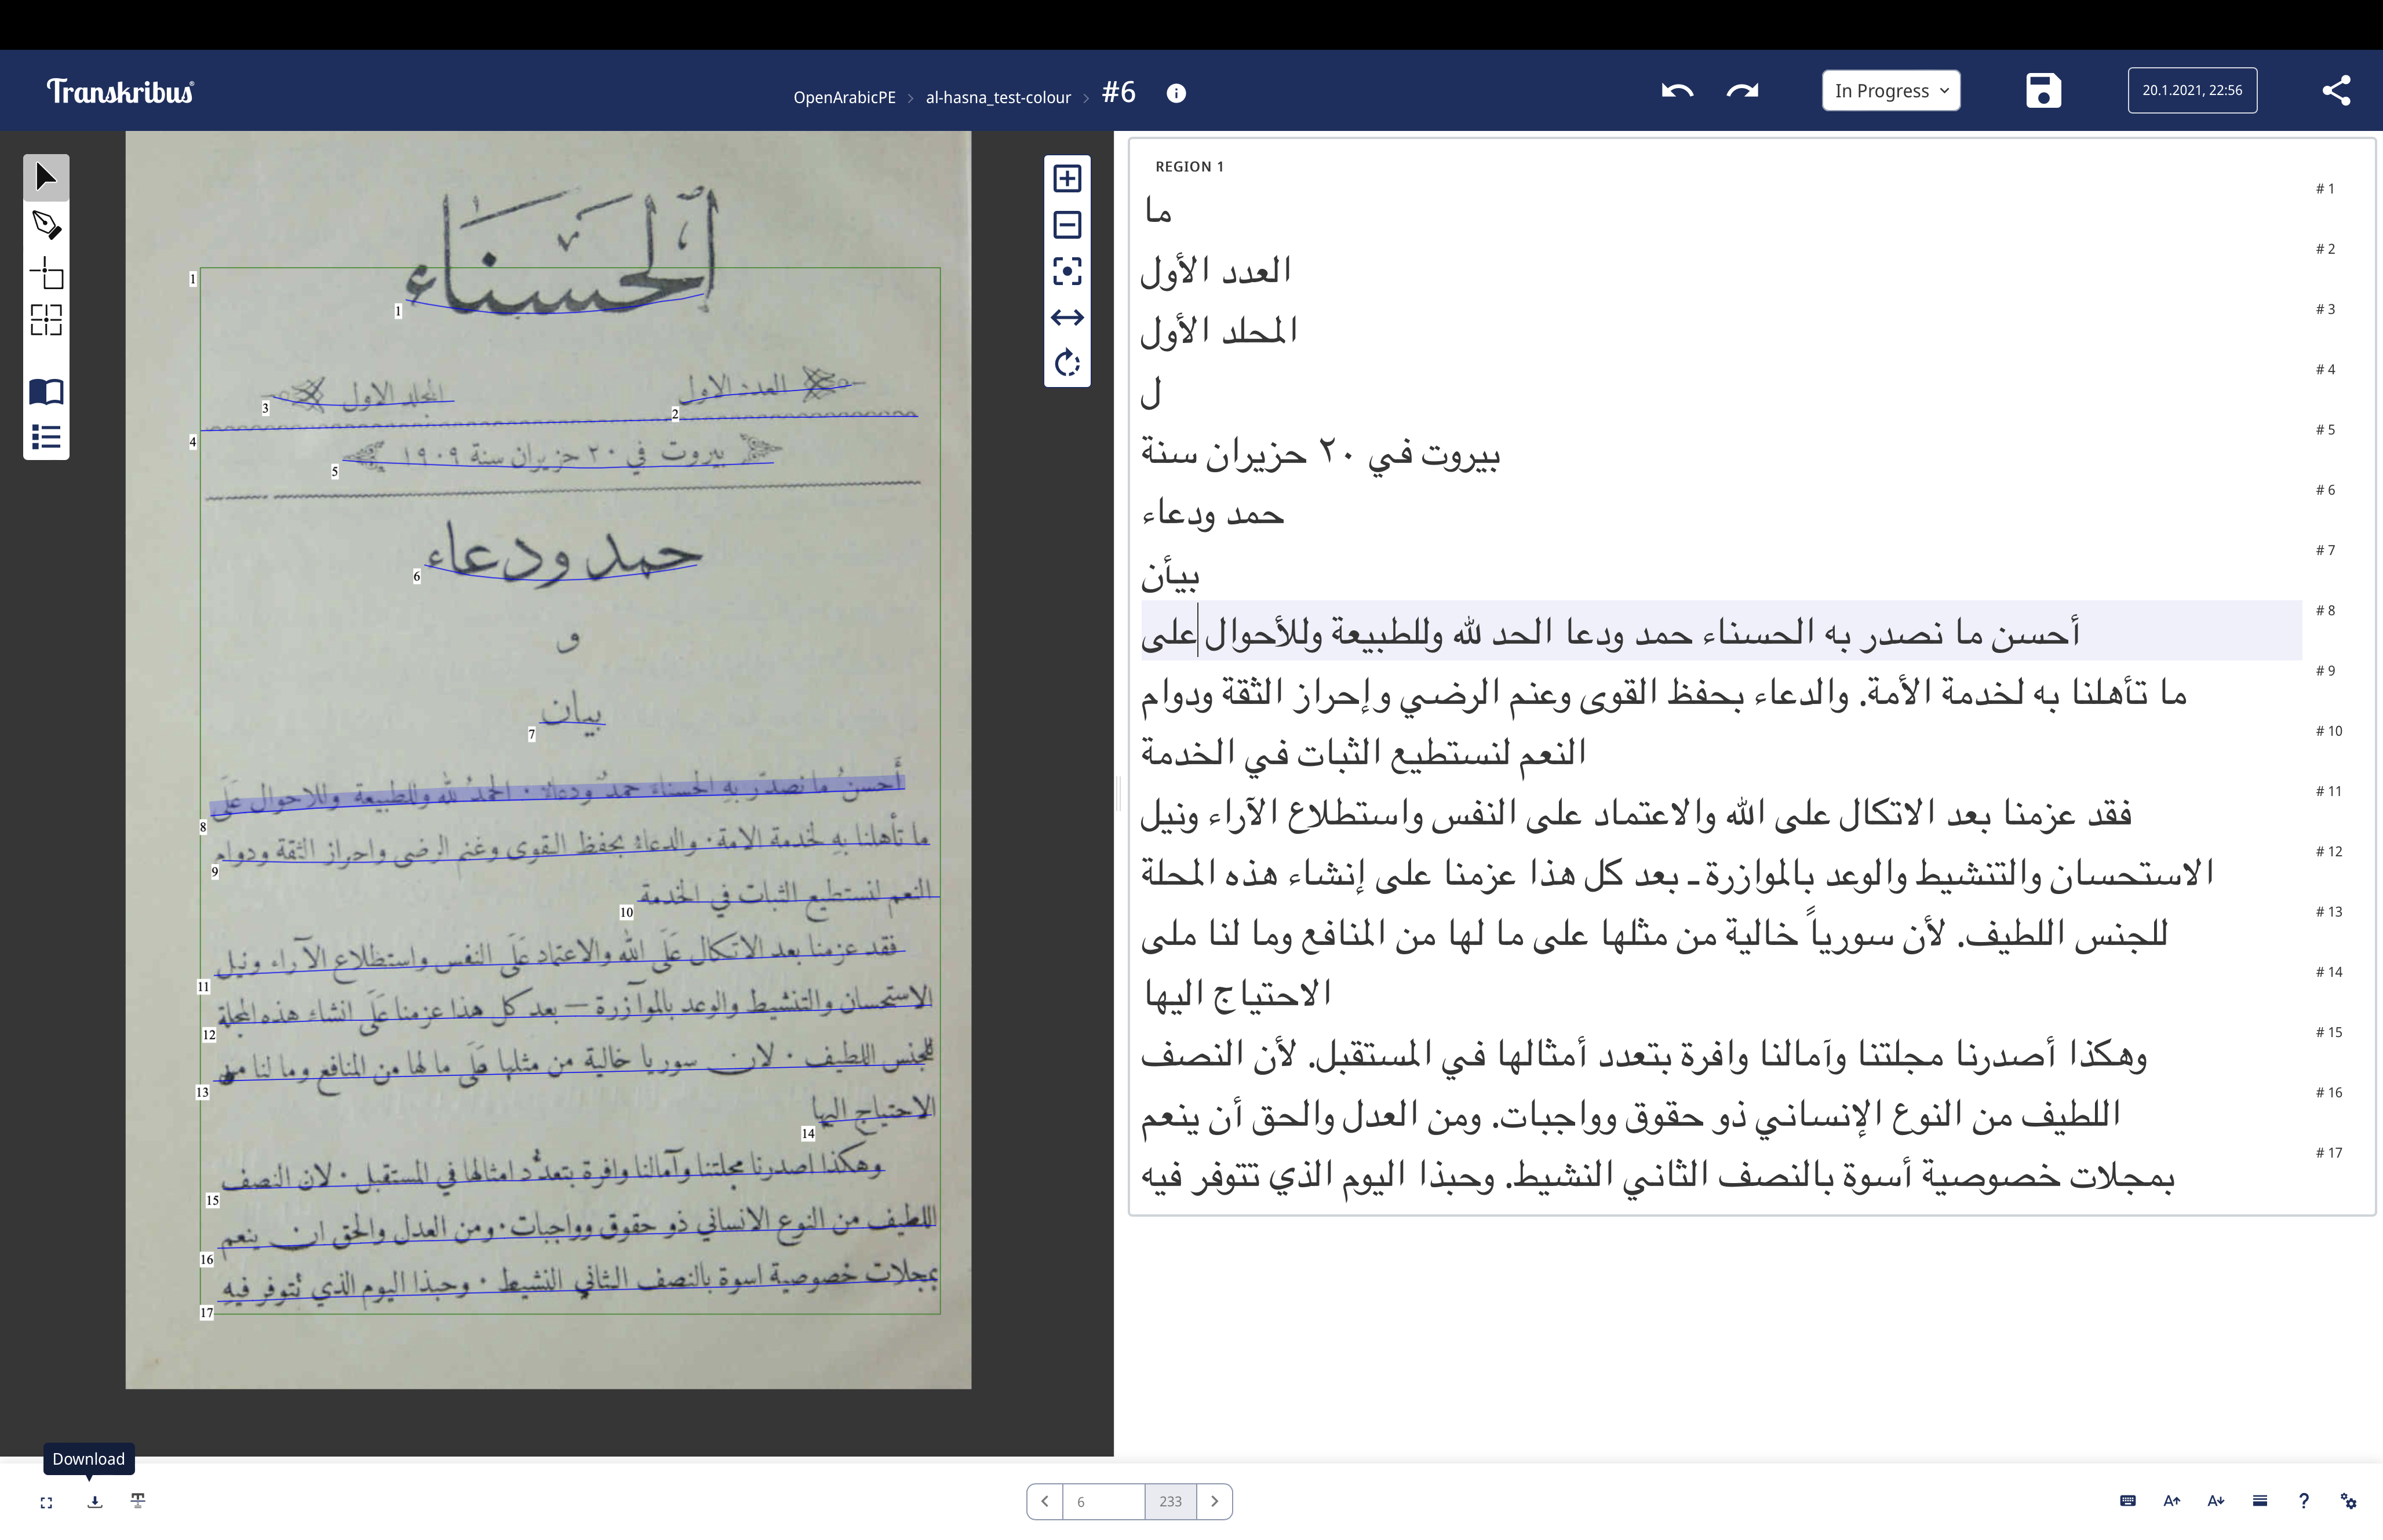Activate the add baseline tool
2383x1540 pixels.
click(x=45, y=273)
